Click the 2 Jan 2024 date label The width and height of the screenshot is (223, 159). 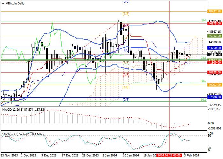110,155
